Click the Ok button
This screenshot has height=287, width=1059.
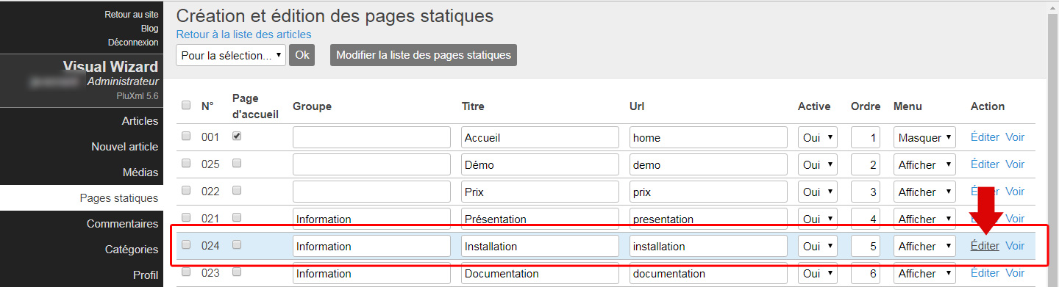pyautogui.click(x=302, y=55)
